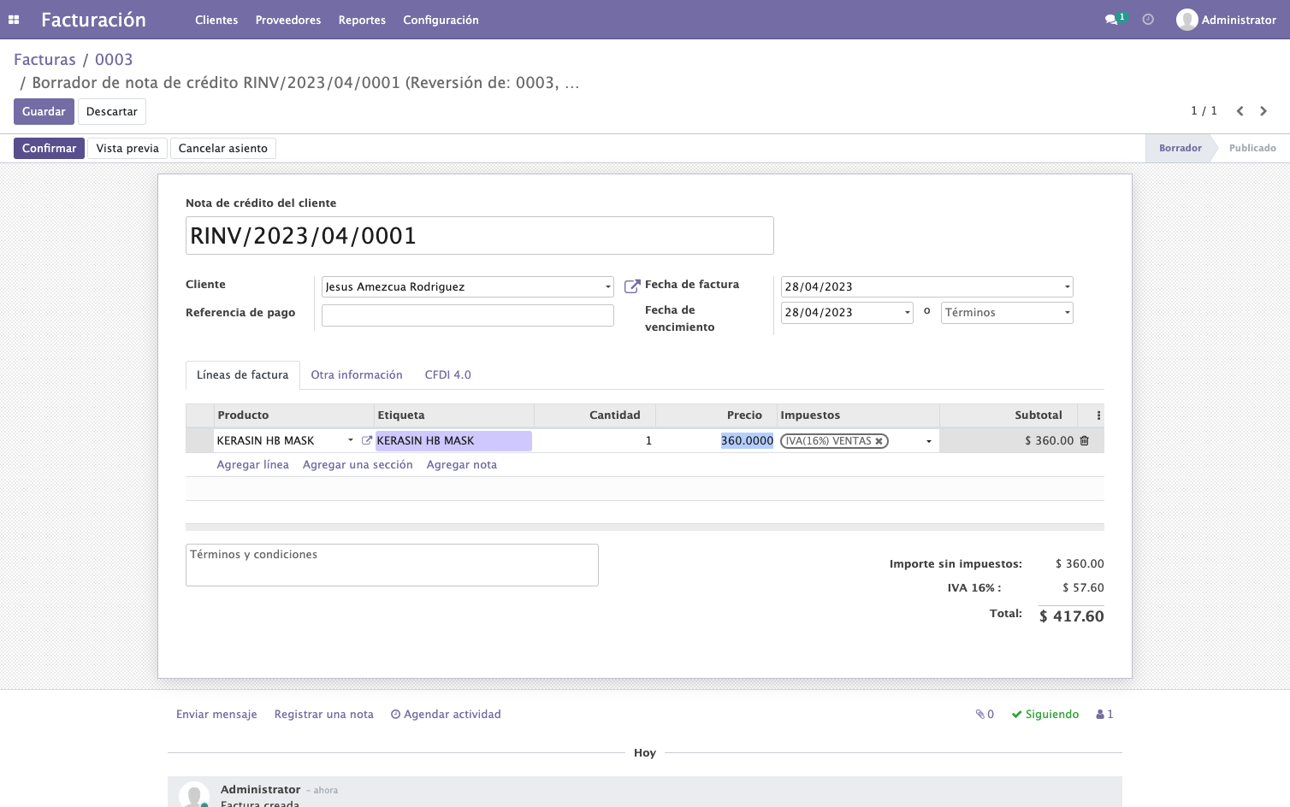This screenshot has height=807, width=1290.
Task: Open the activities clock icon
Action: [1148, 20]
